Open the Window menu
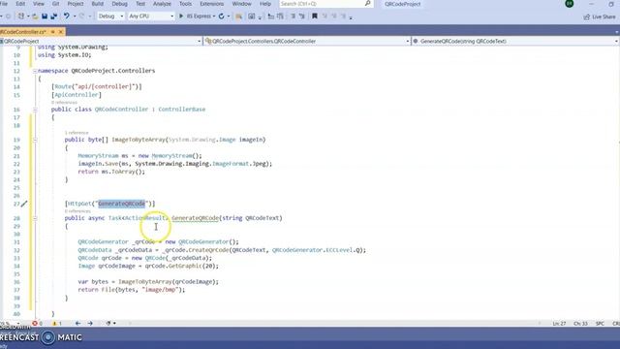Image resolution: width=620 pixels, height=349 pixels. click(241, 4)
